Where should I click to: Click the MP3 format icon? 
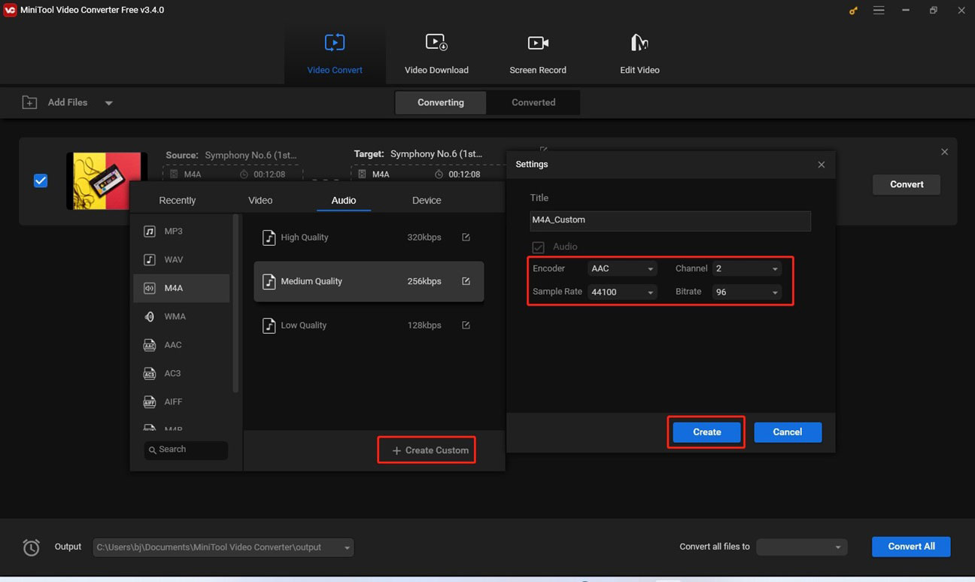coord(150,231)
